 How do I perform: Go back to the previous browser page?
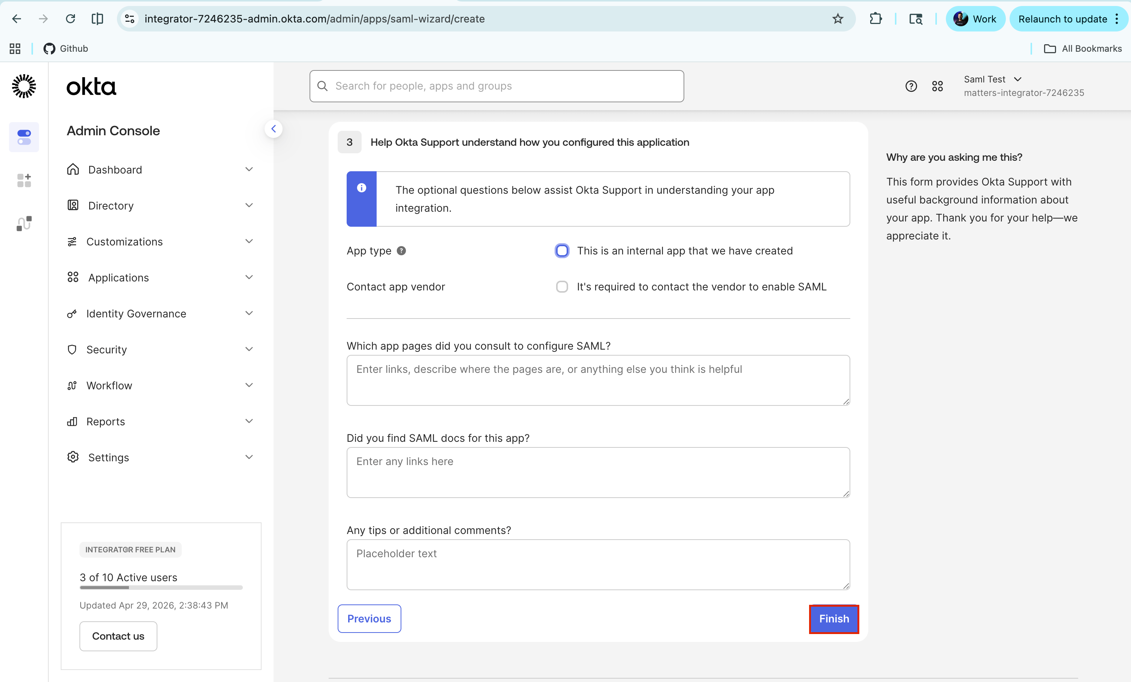click(16, 19)
